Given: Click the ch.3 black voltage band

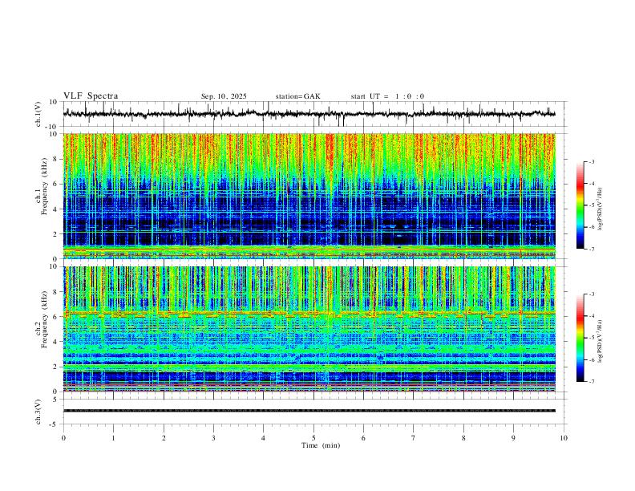Looking at the screenshot, I should coord(309,411).
